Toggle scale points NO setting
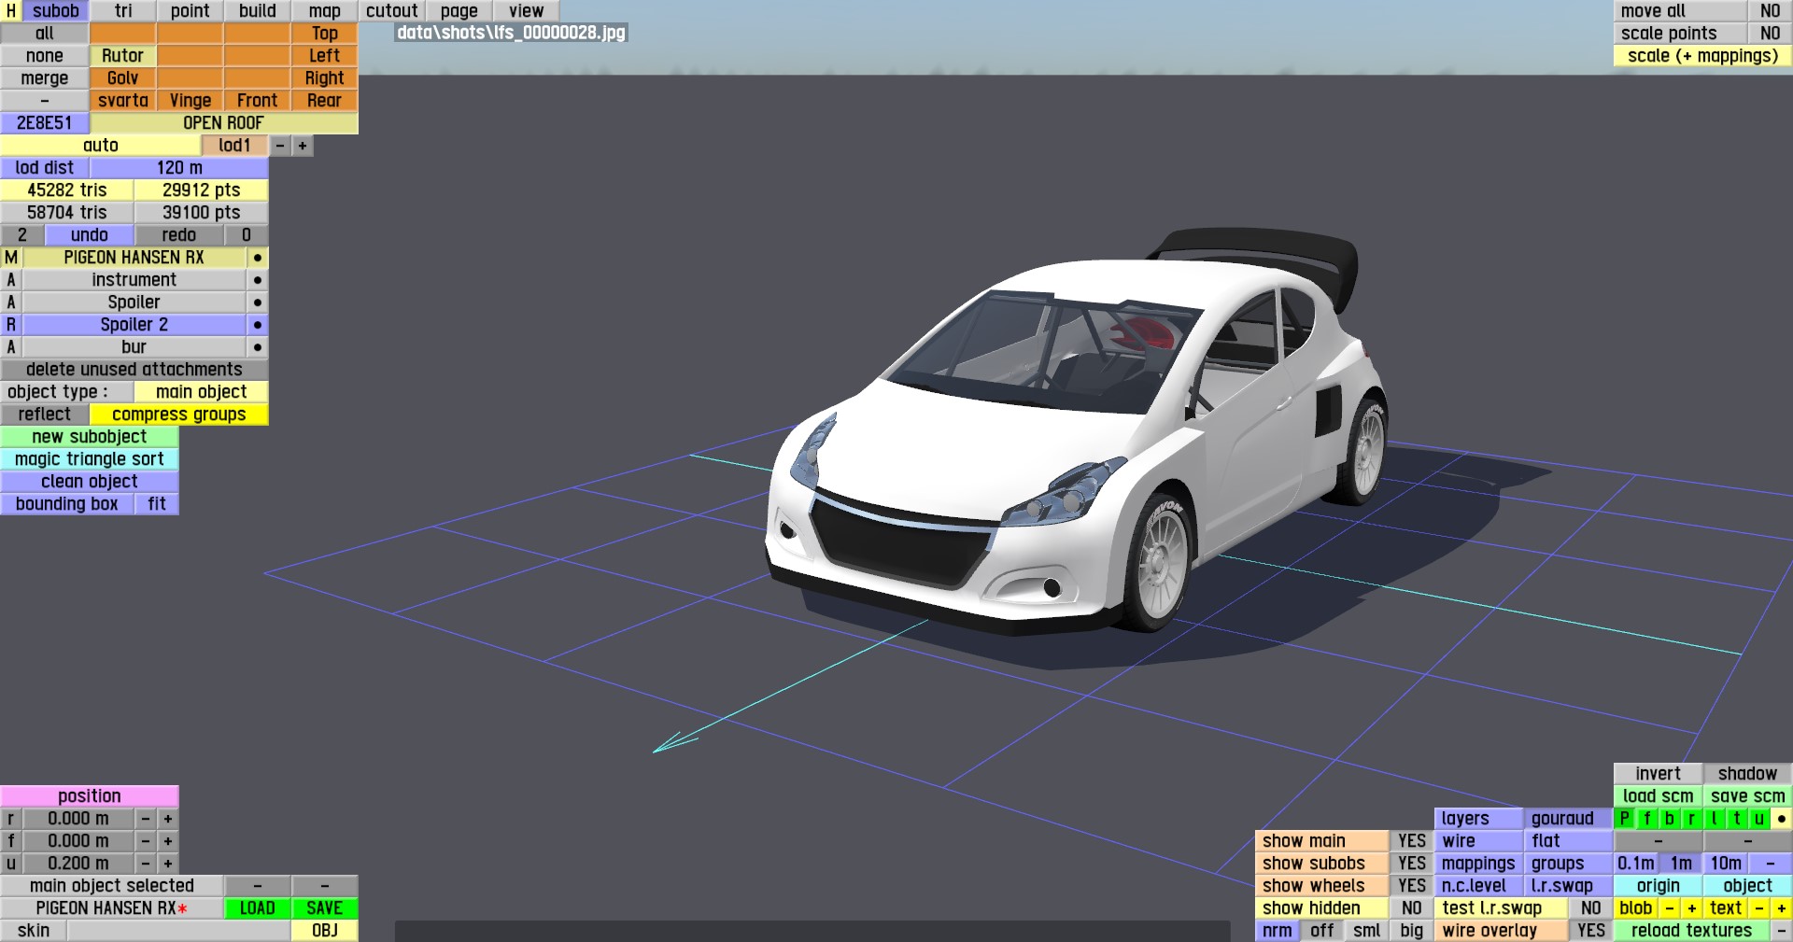The width and height of the screenshot is (1793, 942). click(x=1770, y=34)
